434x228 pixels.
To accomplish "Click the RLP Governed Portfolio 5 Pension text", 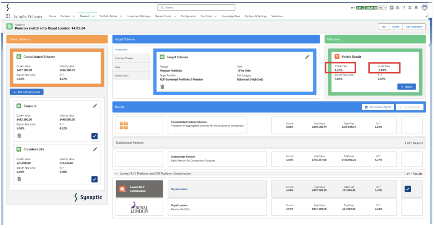I will (181, 80).
